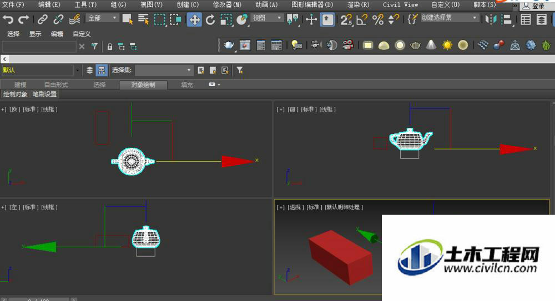Screen dimensions: 555x301
Task: Toggle the Scene Explorer table icon
Action: (526, 19)
